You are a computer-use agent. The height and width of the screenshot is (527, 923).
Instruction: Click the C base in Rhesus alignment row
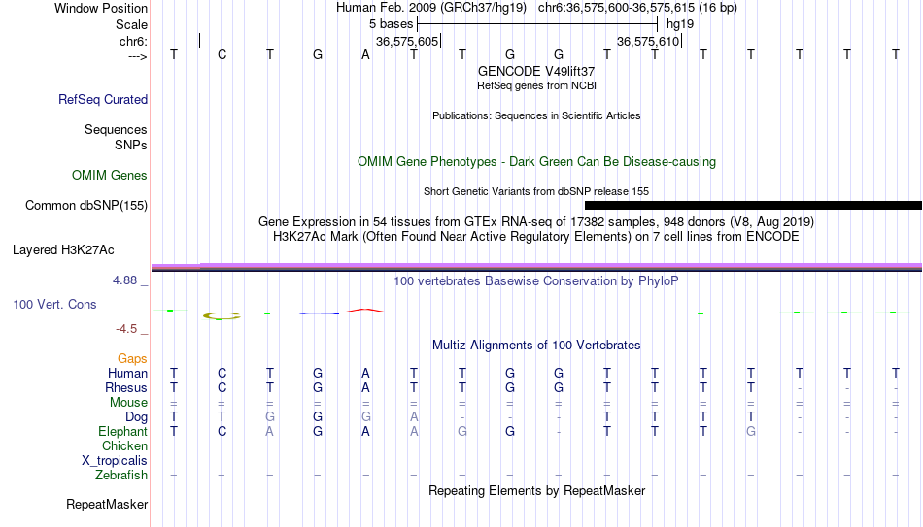click(222, 387)
